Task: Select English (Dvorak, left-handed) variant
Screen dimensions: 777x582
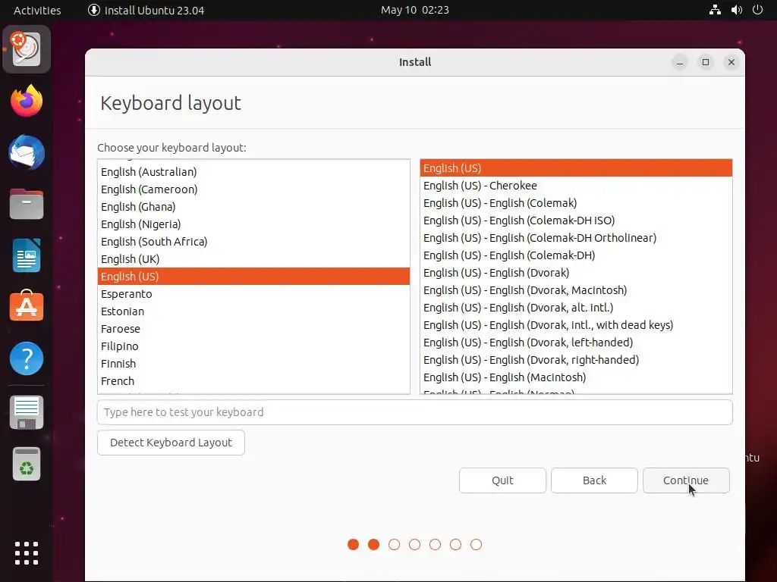Action: (576, 343)
